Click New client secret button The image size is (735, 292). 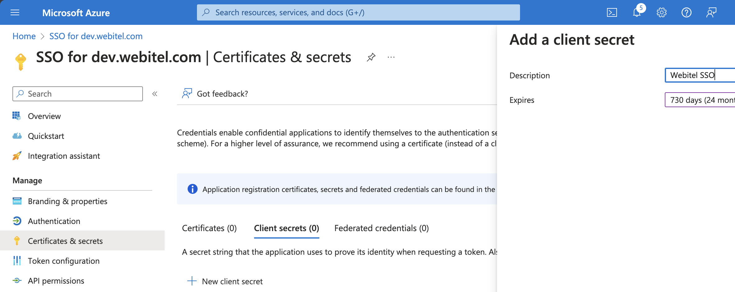coord(225,281)
